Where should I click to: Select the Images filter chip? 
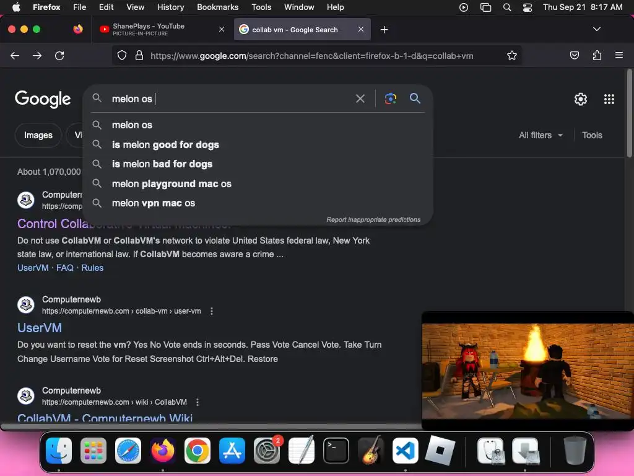tap(38, 135)
